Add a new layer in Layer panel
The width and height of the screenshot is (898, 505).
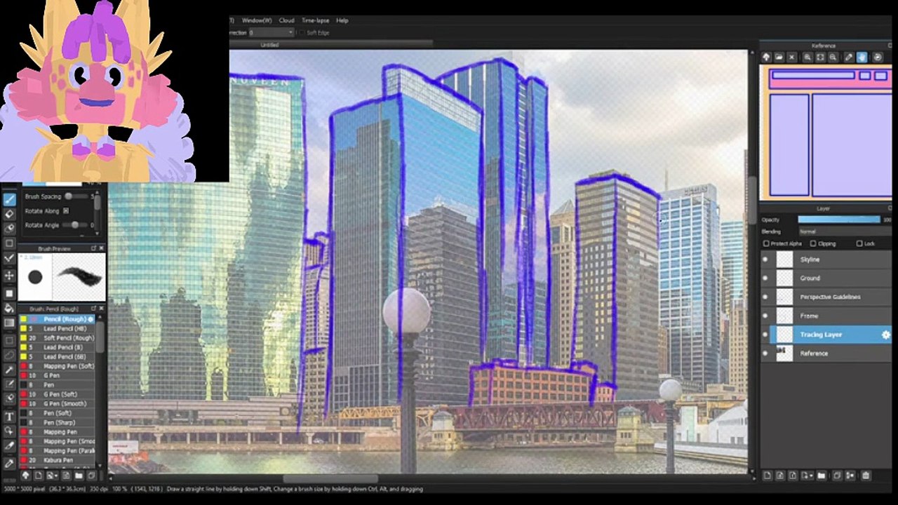767,476
